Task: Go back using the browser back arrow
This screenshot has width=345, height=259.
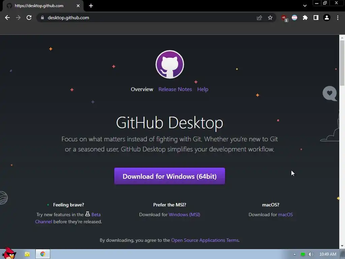Action: 7,18
